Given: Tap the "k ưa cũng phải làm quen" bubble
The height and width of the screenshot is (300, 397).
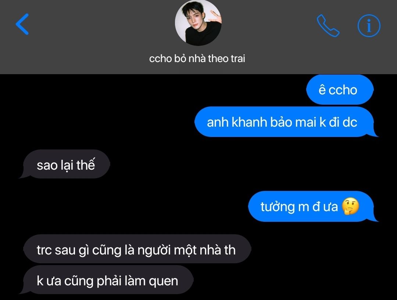Looking at the screenshot, I should (106, 280).
